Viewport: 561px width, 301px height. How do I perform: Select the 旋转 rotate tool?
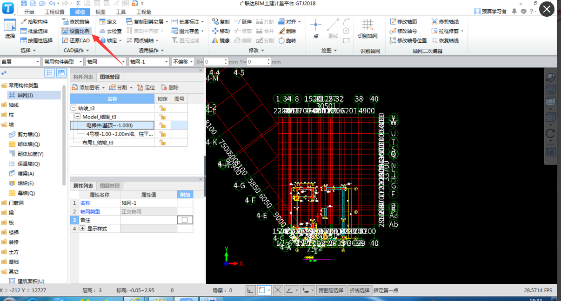[x=287, y=40]
